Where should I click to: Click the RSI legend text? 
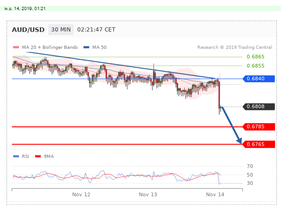tap(26, 157)
